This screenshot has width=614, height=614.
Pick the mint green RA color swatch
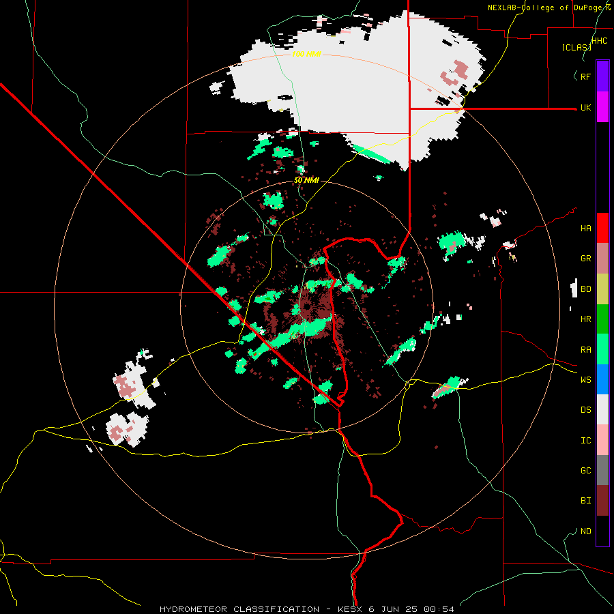[602, 349]
